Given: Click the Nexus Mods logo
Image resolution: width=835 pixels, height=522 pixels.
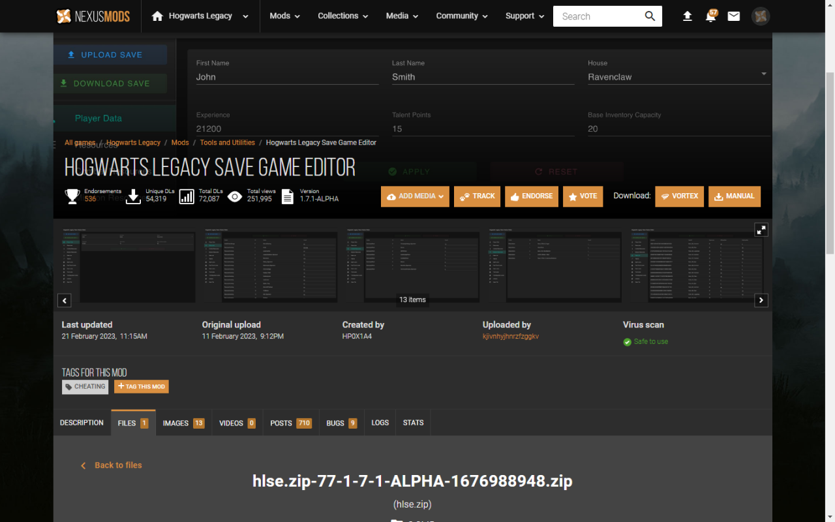Looking at the screenshot, I should coord(93,16).
